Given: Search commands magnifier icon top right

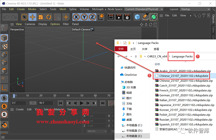Looking at the screenshot, I should [213, 9].
